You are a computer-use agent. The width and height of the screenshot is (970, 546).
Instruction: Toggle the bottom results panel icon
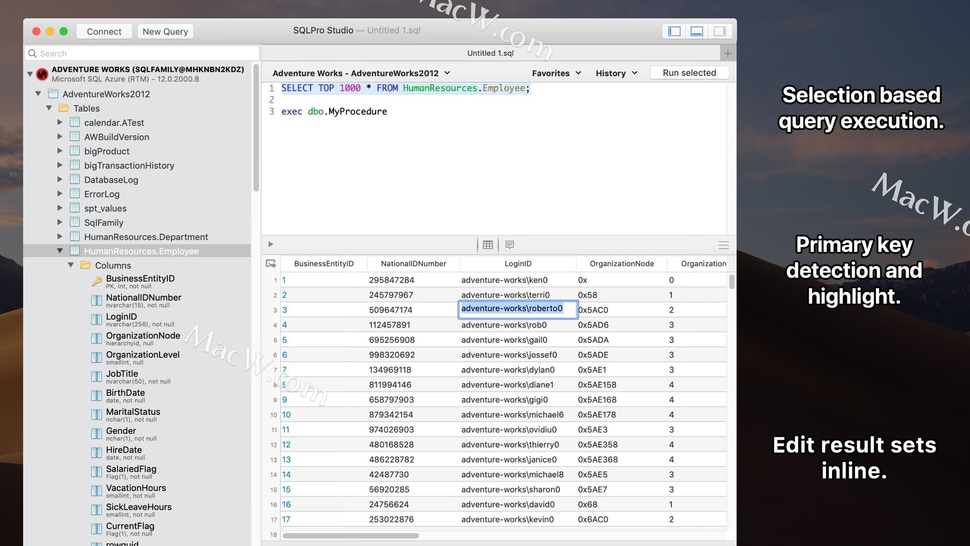coord(697,31)
